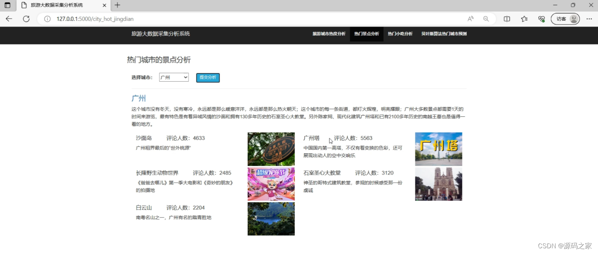598x253 pixels.
Task: Open the browser extensions icon near profile
Action: pyautogui.click(x=541, y=19)
